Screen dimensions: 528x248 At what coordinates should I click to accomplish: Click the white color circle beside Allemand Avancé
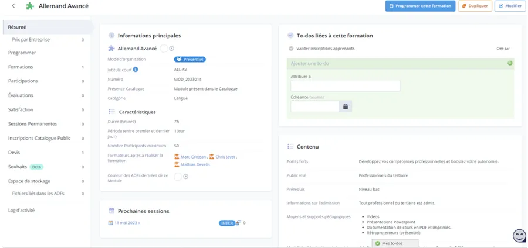pos(164,49)
